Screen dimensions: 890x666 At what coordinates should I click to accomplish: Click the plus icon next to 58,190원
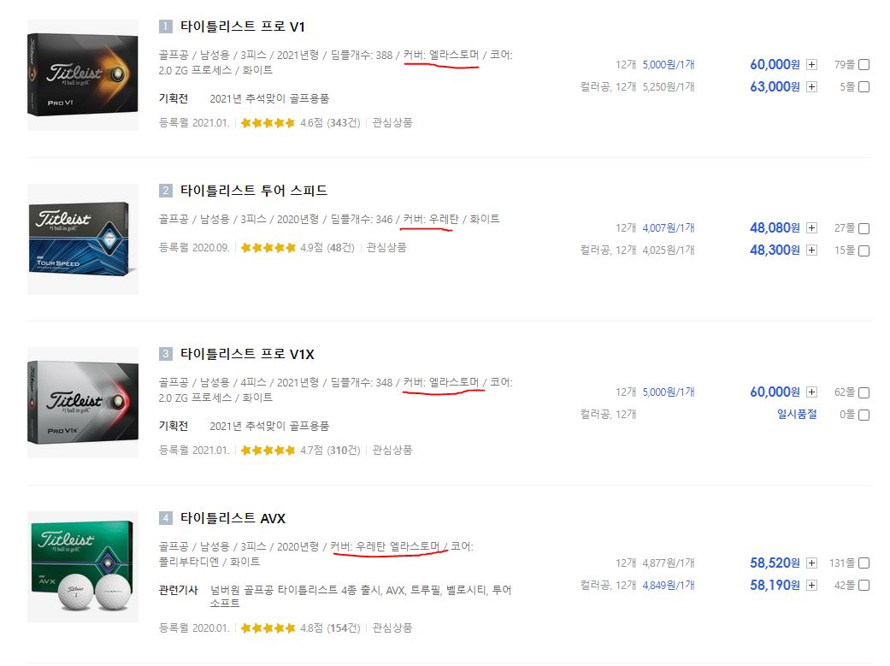pyautogui.click(x=811, y=586)
